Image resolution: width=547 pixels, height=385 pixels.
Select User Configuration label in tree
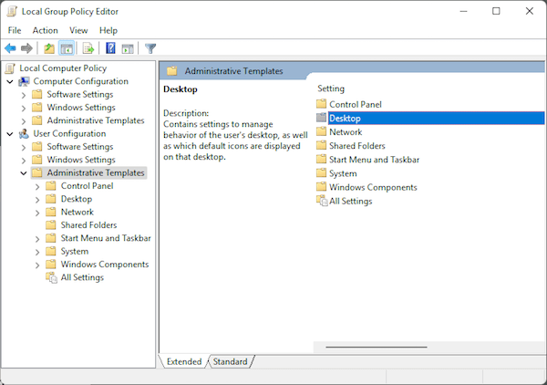[69, 134]
